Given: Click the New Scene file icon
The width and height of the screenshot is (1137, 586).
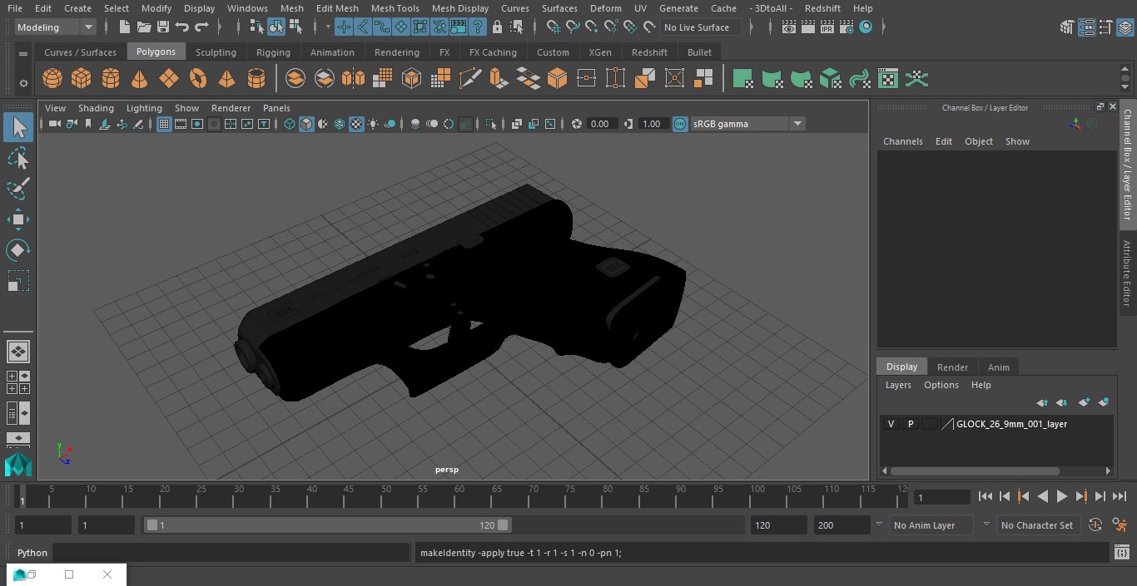Looking at the screenshot, I should [x=124, y=27].
